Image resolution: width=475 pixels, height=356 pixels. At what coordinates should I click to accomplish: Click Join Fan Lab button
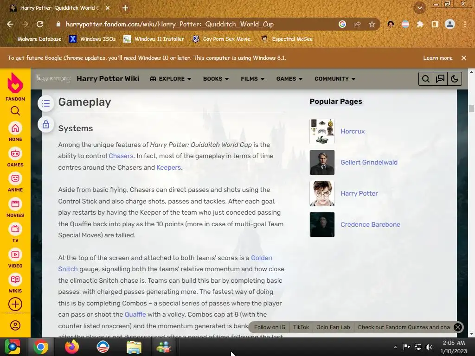(x=333, y=327)
